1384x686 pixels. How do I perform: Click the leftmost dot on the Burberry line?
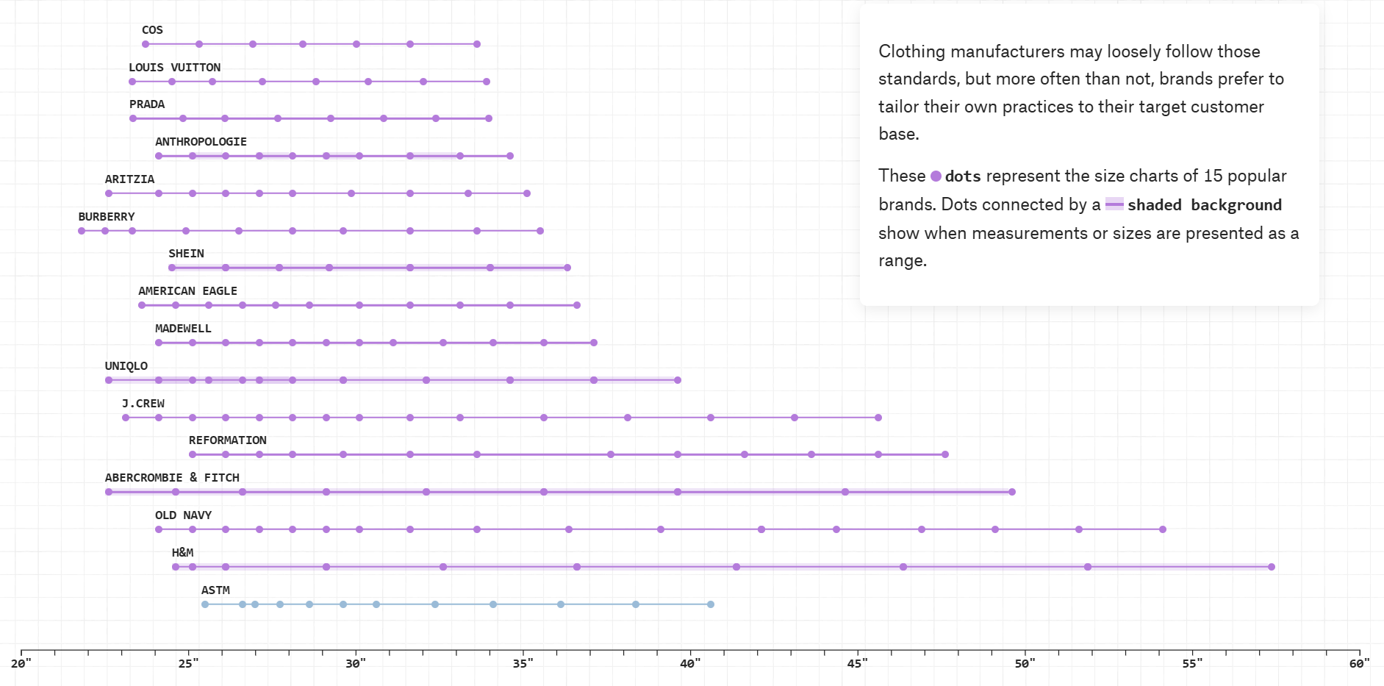point(82,231)
